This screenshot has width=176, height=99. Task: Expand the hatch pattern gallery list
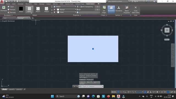(x=52, y=13)
